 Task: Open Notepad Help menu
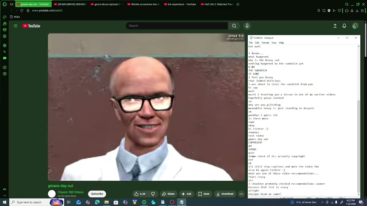282,43
